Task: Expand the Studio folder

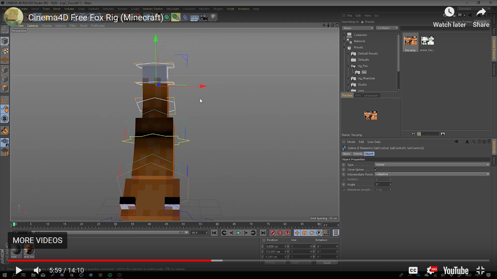Action: (349, 85)
